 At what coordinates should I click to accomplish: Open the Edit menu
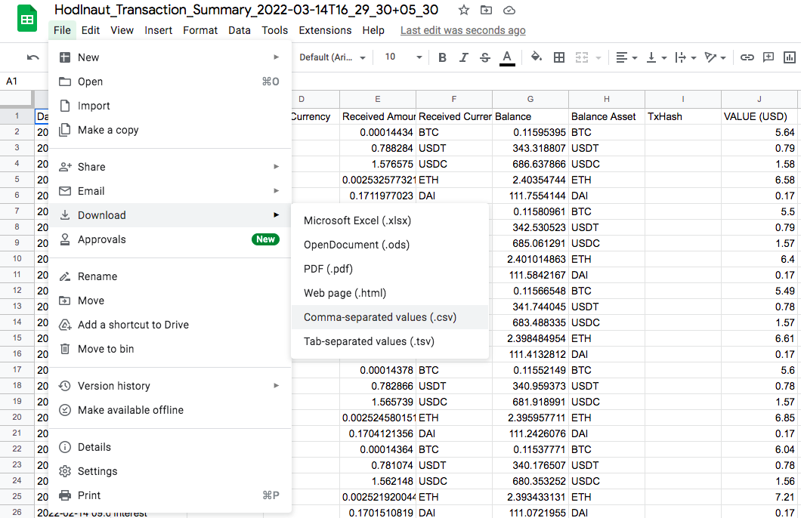91,30
